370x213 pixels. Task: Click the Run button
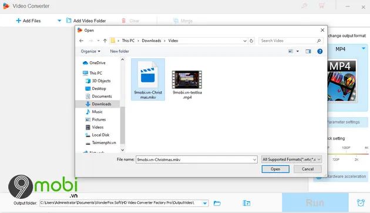[315, 202]
